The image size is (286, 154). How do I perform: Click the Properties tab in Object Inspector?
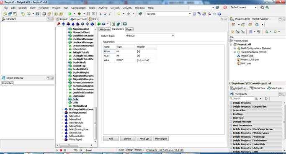click(7, 83)
